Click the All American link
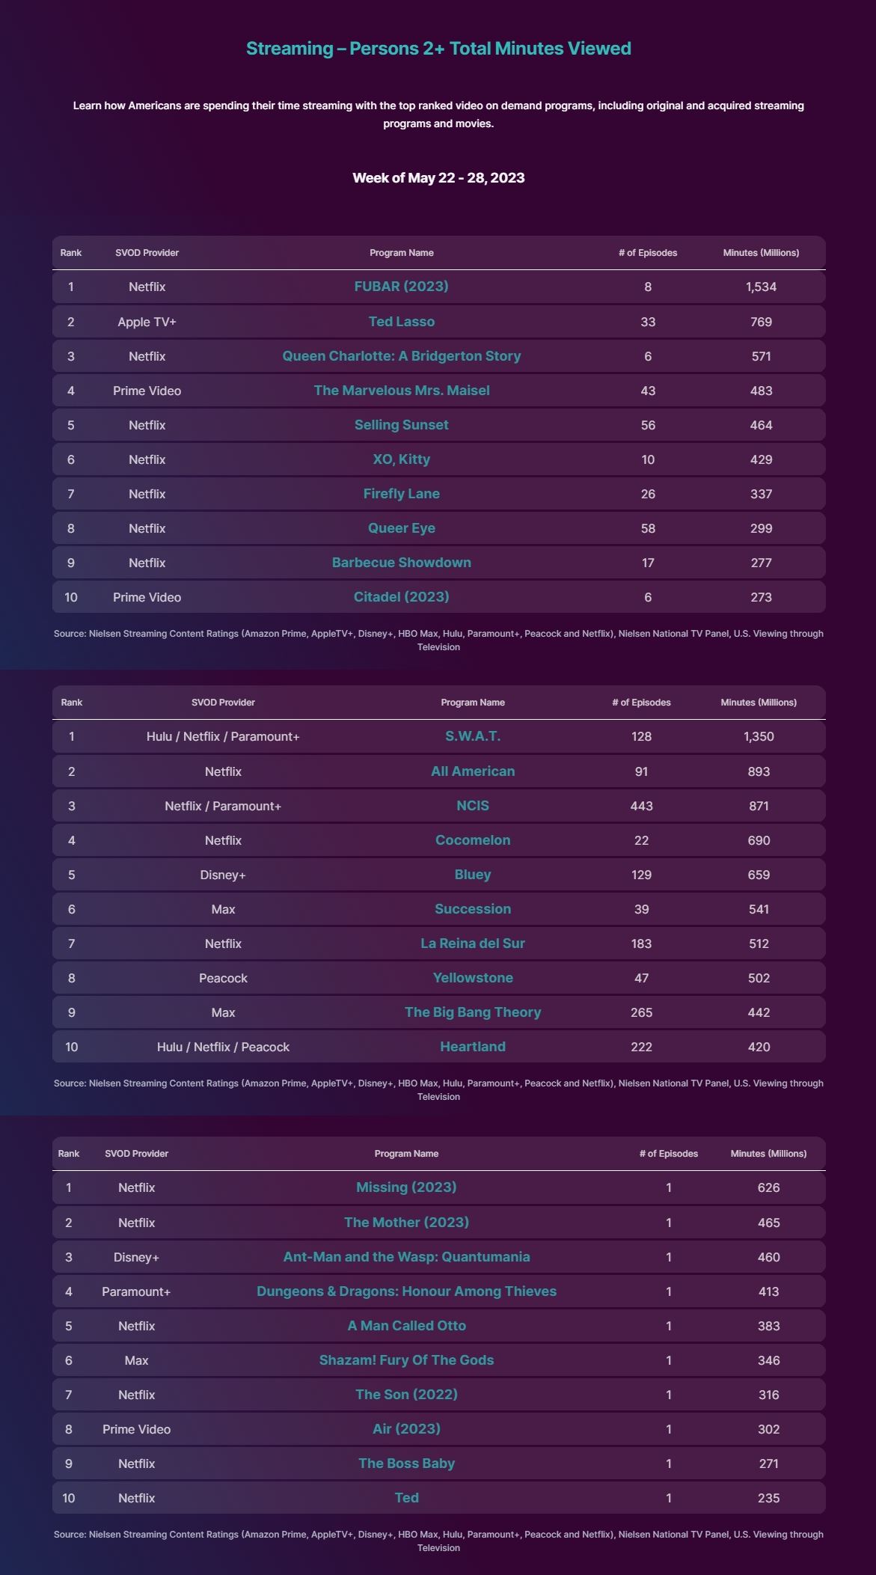876x1575 pixels. (x=473, y=771)
